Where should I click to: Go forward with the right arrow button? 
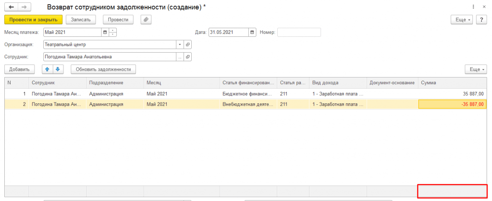(24, 7)
